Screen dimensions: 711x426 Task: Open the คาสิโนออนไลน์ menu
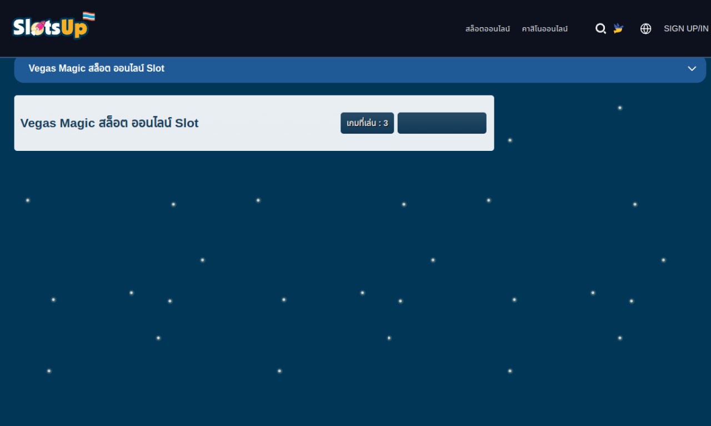pos(545,29)
